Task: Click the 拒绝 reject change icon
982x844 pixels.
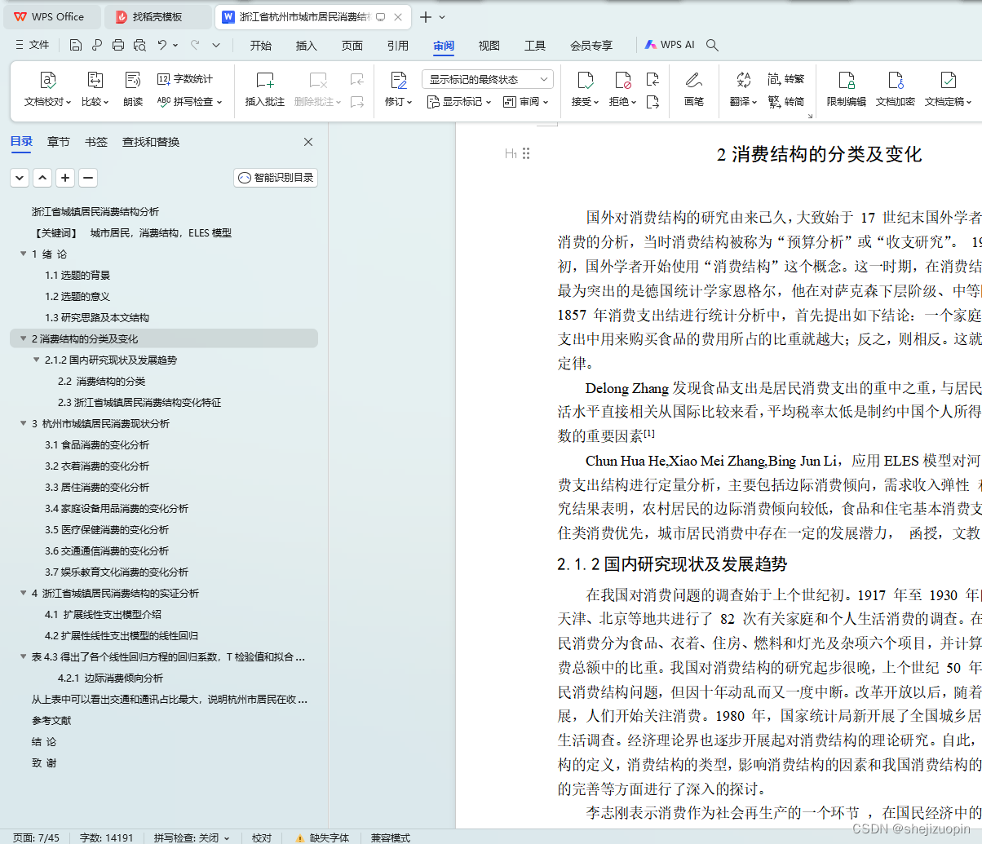Action: [622, 90]
